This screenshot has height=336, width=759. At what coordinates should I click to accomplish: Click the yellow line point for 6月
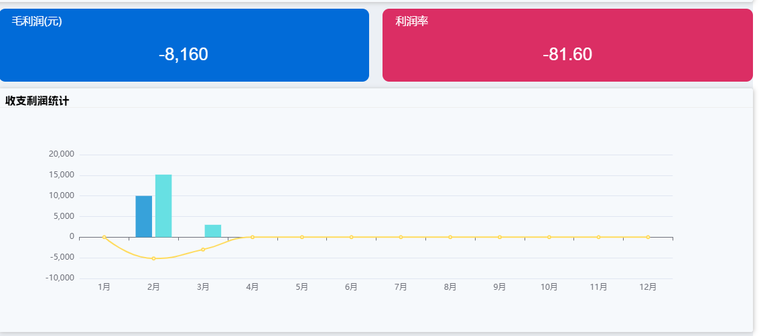352,237
